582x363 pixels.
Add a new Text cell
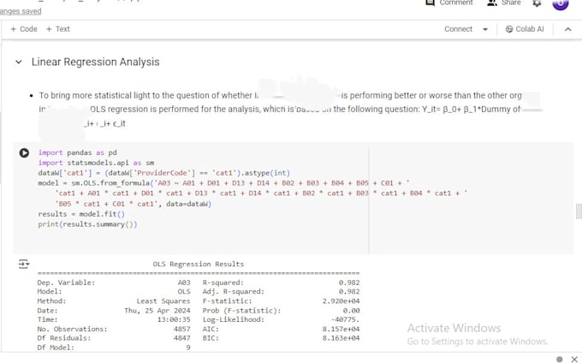pos(58,29)
